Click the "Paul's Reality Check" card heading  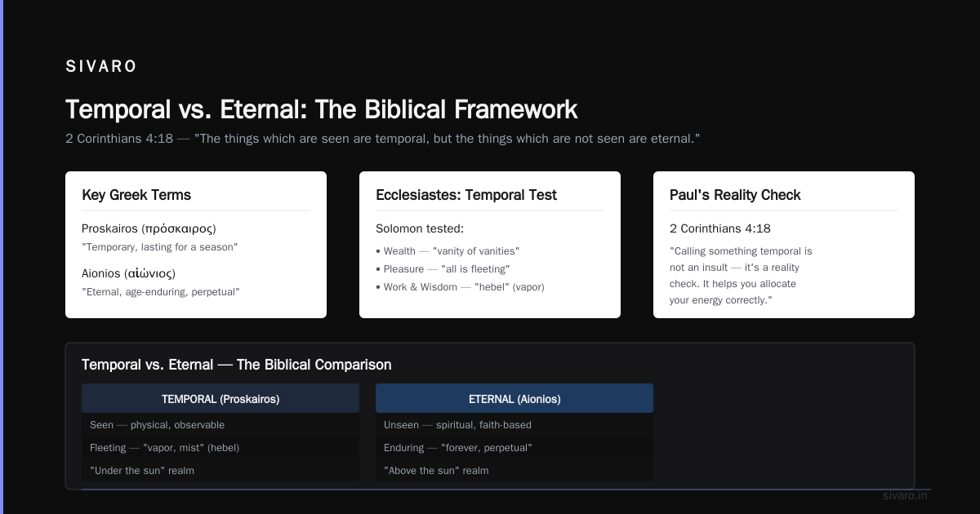tap(735, 195)
